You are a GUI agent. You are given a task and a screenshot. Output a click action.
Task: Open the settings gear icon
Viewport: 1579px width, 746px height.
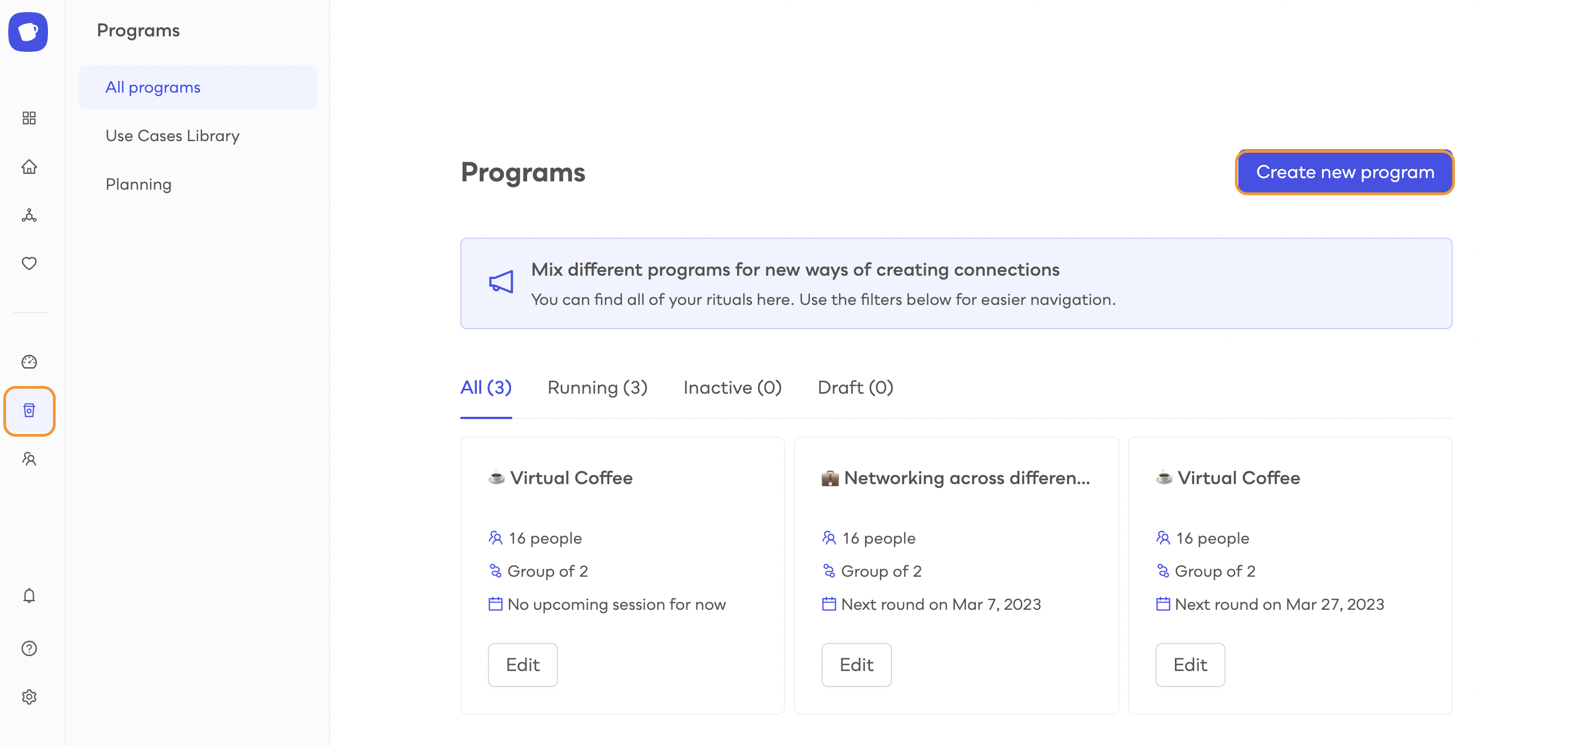pos(29,696)
